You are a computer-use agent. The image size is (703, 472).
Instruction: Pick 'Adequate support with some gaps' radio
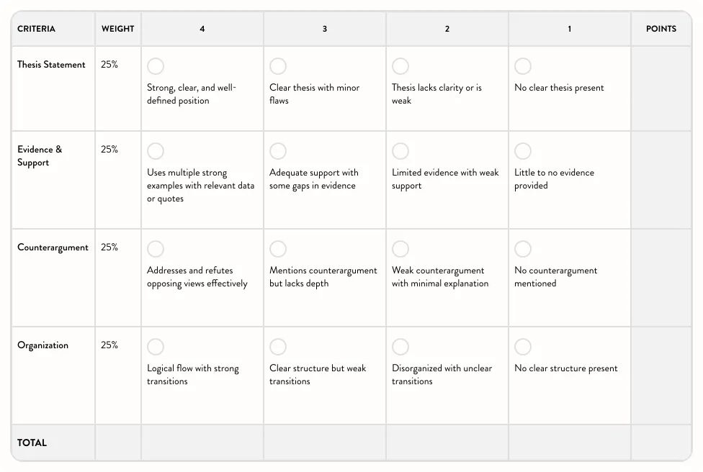(x=278, y=151)
